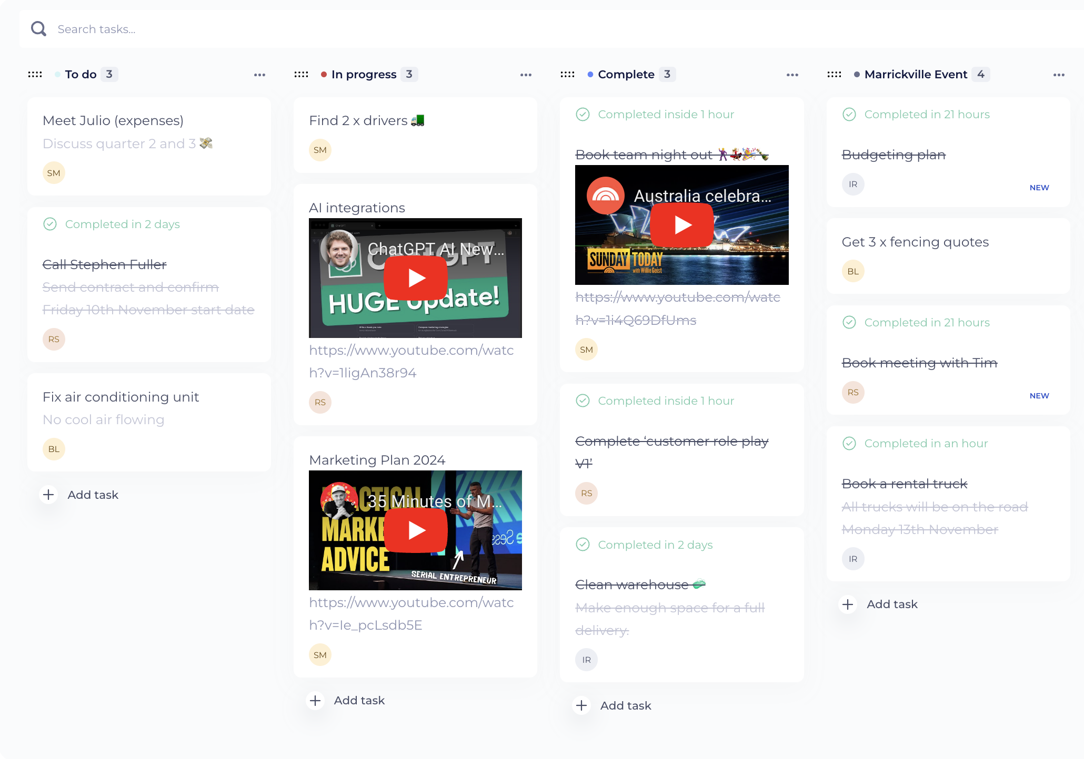The height and width of the screenshot is (759, 1084).
Task: Toggle completed check on customer role play card
Action: point(583,401)
